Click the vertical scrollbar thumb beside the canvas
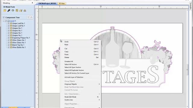 (187, 70)
